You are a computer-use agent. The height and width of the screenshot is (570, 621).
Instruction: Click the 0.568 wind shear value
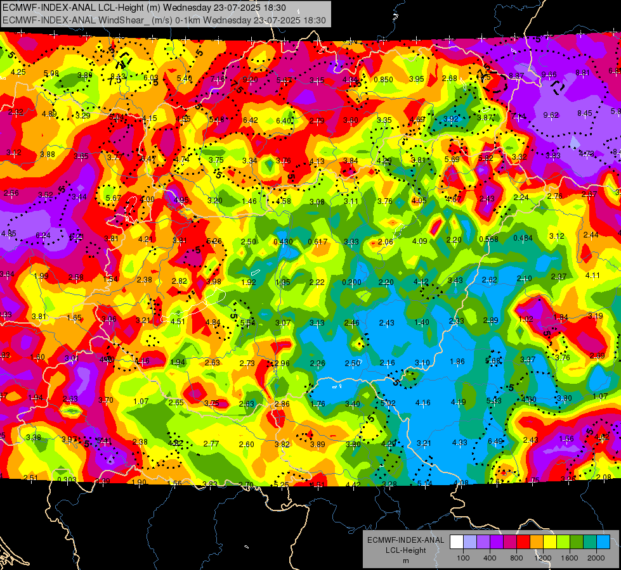click(x=488, y=239)
